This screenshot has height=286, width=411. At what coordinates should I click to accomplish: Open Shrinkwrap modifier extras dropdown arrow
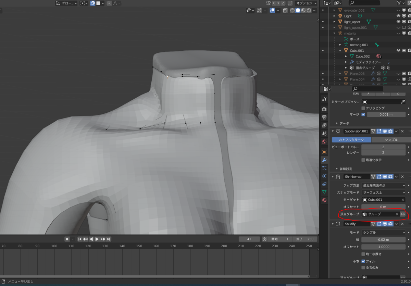(x=396, y=177)
